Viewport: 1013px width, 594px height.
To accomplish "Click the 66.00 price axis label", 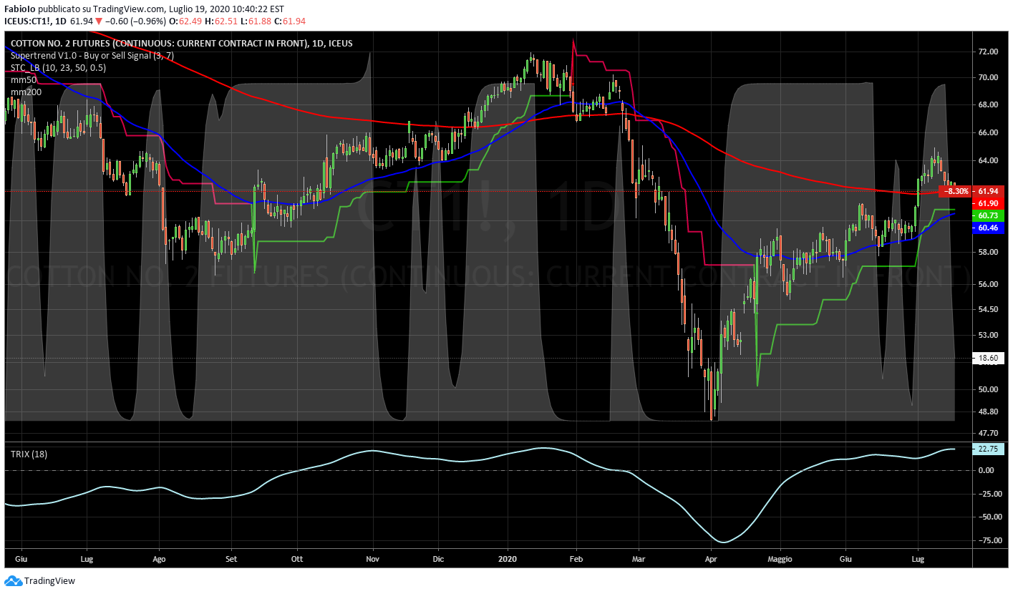I will (x=989, y=132).
